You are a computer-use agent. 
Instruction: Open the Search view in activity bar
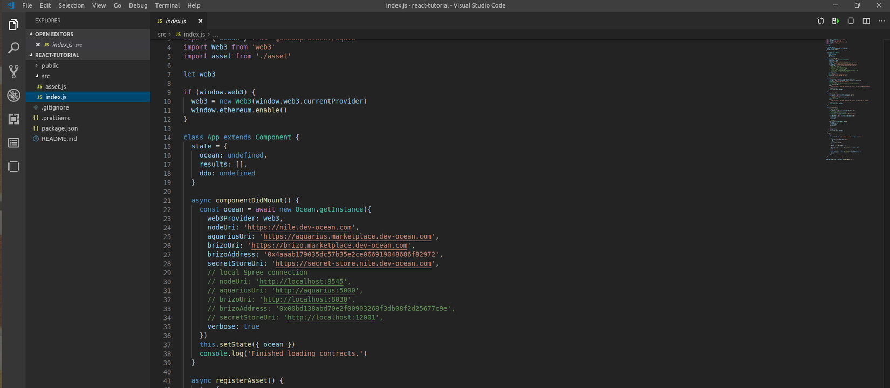[x=14, y=48]
